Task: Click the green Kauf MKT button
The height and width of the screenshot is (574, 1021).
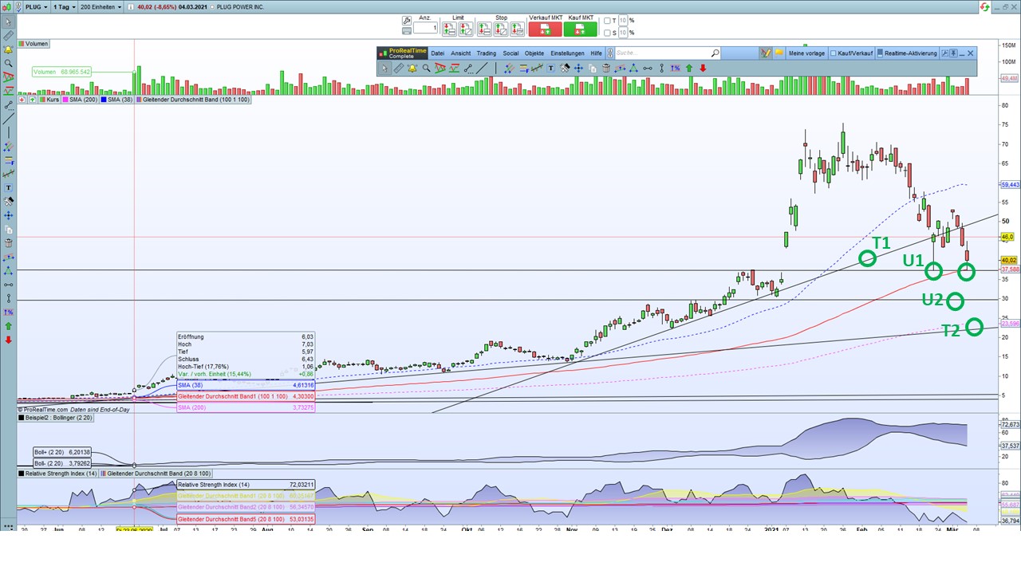Action: point(581,29)
